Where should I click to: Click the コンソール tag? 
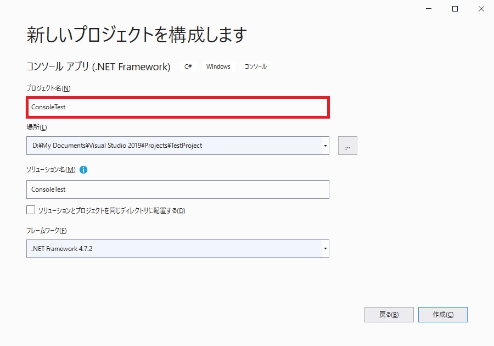point(255,66)
